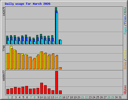
Task: Click the Pages legend label
Action: pos(125,30)
